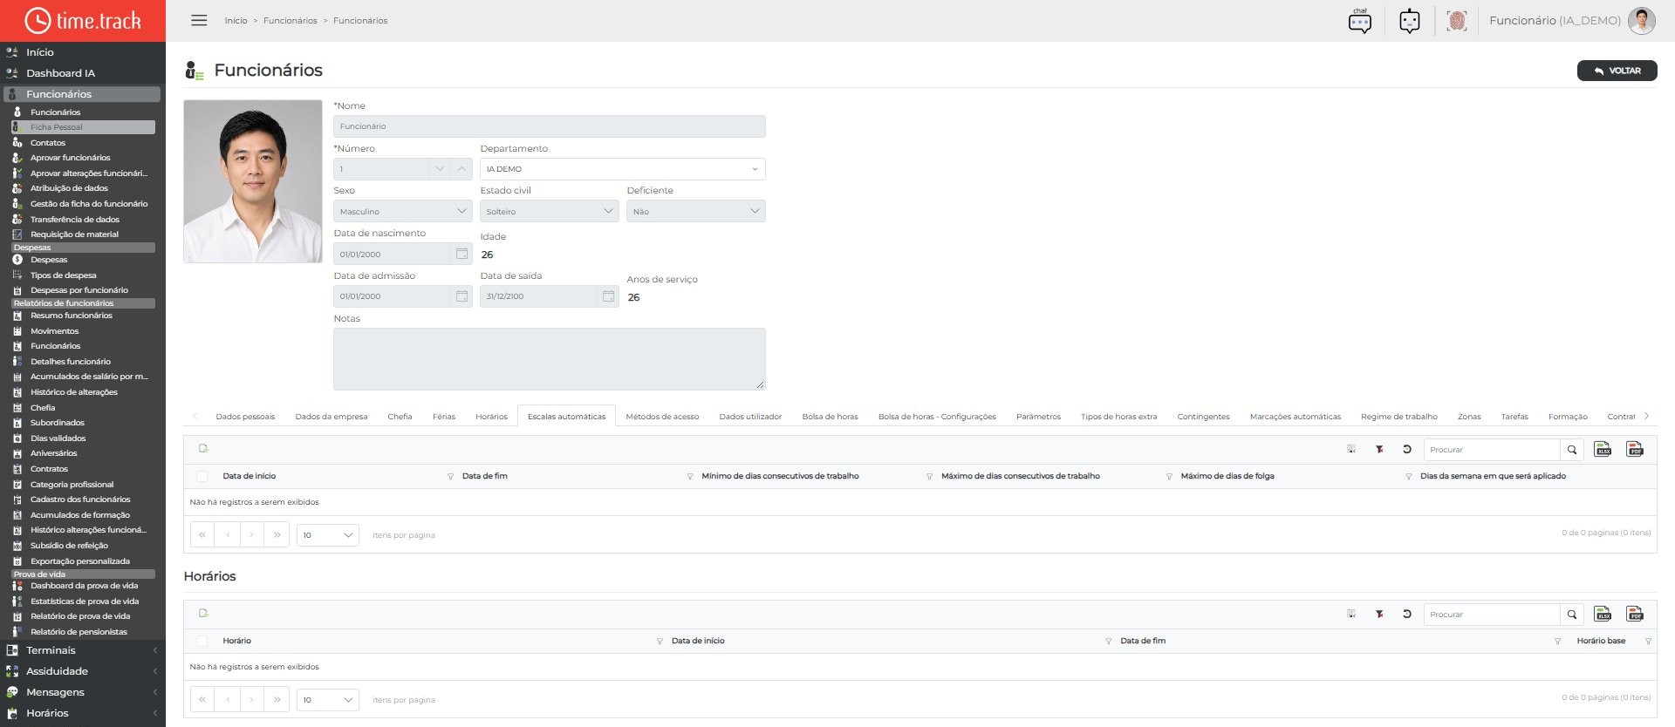Expand the Assiduidade sidebar section
Viewport: 1675px width, 727px height.
tap(83, 671)
